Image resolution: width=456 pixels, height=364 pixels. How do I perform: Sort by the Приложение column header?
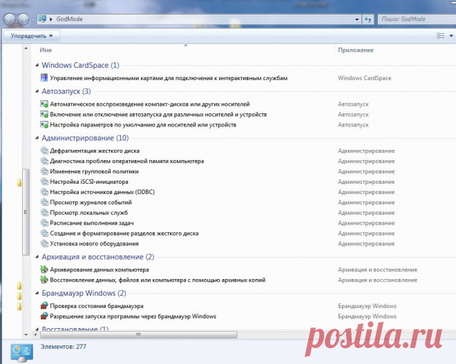tap(356, 50)
